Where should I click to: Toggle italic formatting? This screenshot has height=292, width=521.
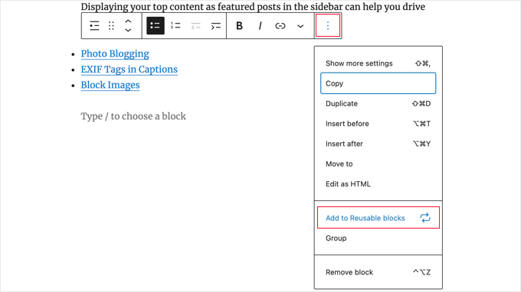click(260, 26)
